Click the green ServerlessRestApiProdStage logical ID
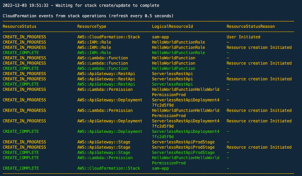 point(183,153)
